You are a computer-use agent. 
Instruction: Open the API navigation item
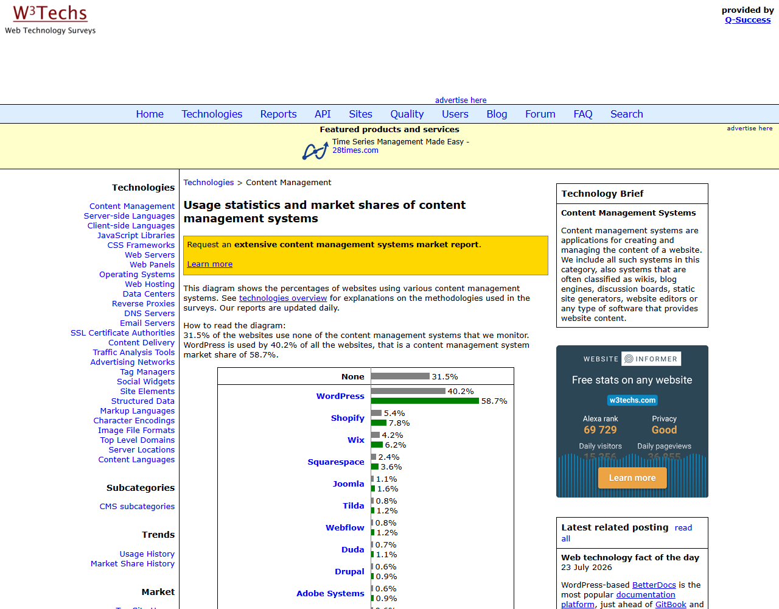click(x=323, y=114)
